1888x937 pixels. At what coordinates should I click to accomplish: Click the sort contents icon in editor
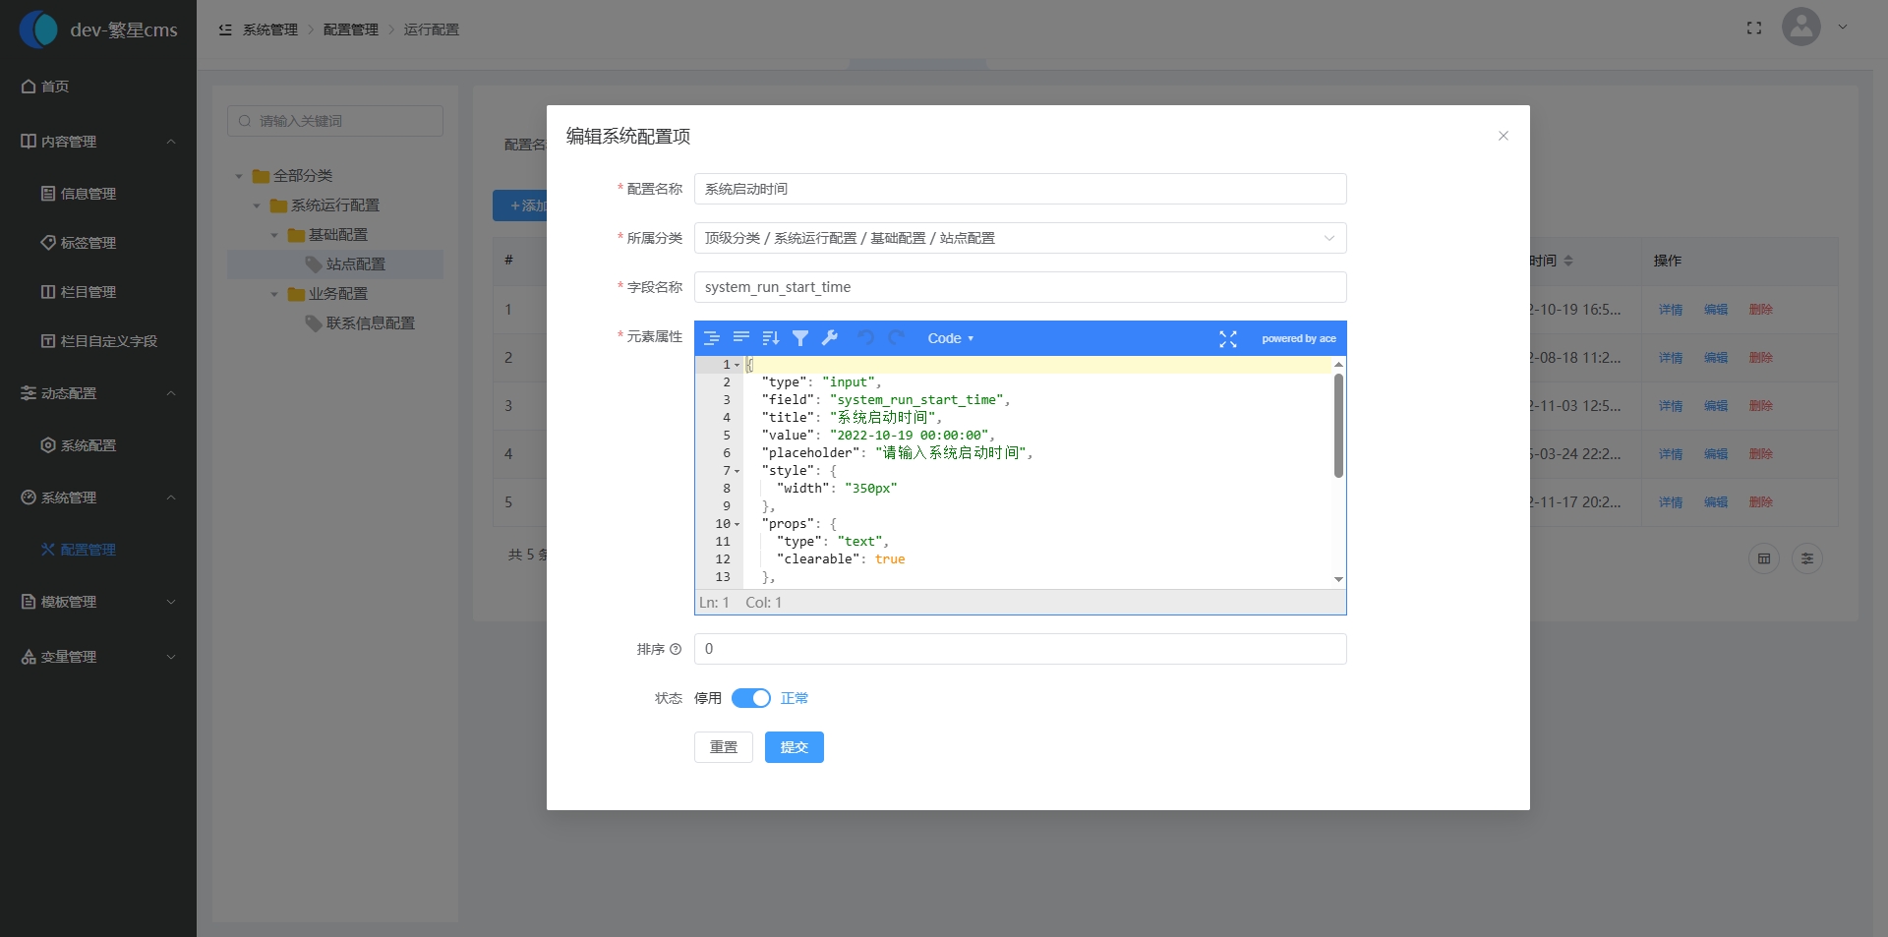pyautogui.click(x=771, y=338)
